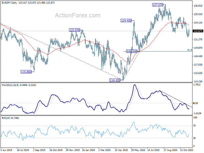Click the RSI 70 level value
The image size is (204, 153).
point(194,126)
